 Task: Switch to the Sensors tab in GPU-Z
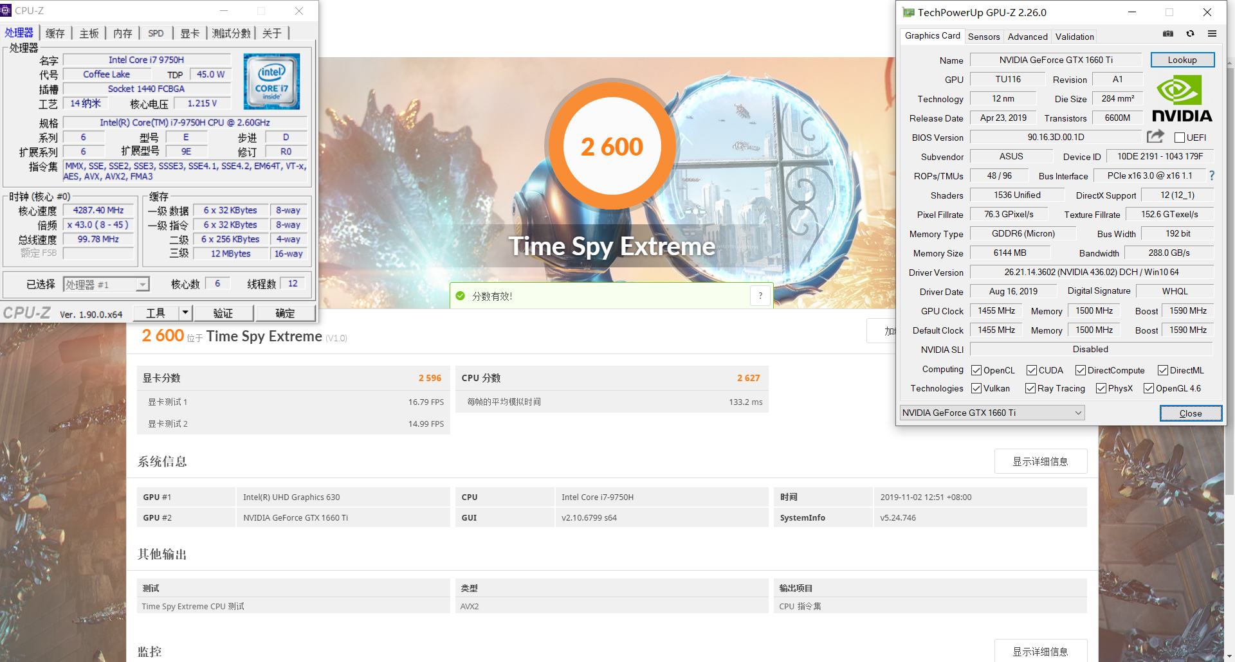tap(984, 37)
